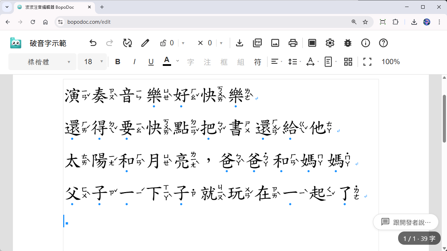Insert an image into the document
The width and height of the screenshot is (447, 251).
275,43
